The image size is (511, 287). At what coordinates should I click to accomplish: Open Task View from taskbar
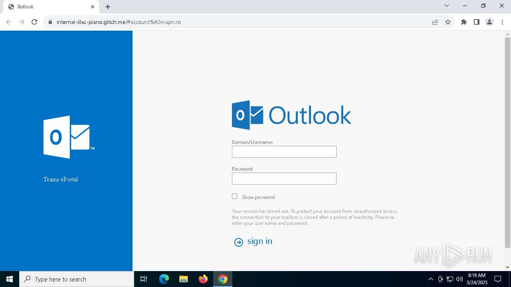[x=144, y=279]
